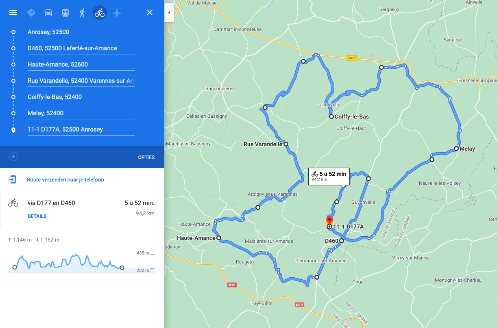This screenshot has height=328, width=497.
Task: Expand route DETAILS
Action: (37, 216)
